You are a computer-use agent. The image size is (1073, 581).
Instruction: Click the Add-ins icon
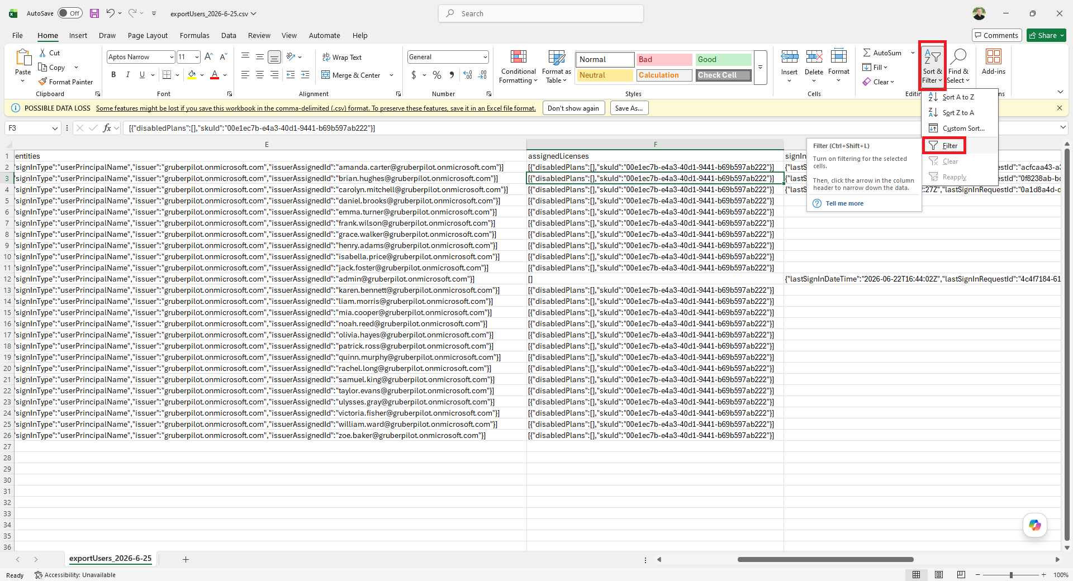[993, 56]
